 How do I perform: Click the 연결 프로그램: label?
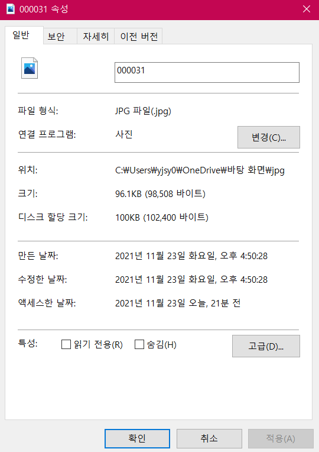point(47,134)
